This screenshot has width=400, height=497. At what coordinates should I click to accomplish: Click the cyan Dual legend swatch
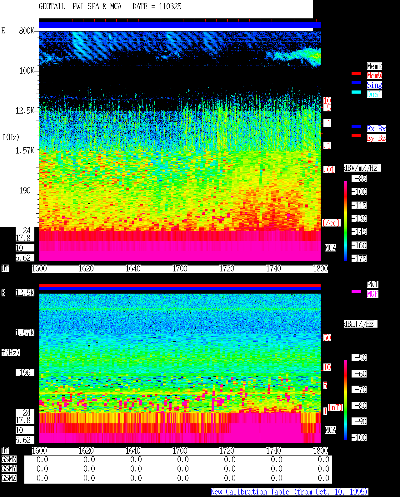(x=356, y=92)
